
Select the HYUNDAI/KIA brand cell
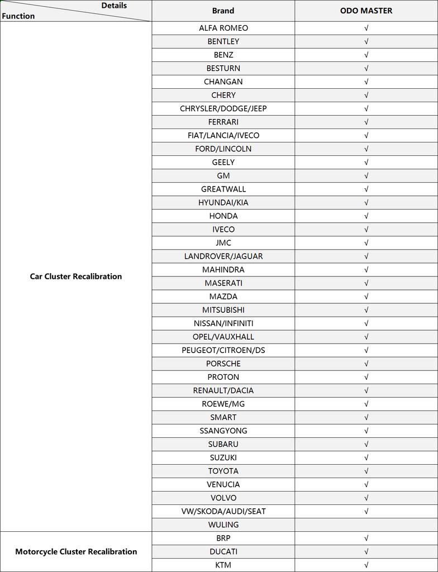point(223,202)
